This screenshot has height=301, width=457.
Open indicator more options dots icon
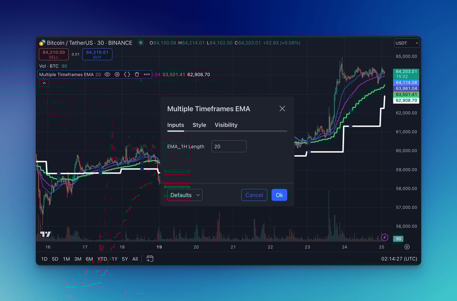pos(146,74)
